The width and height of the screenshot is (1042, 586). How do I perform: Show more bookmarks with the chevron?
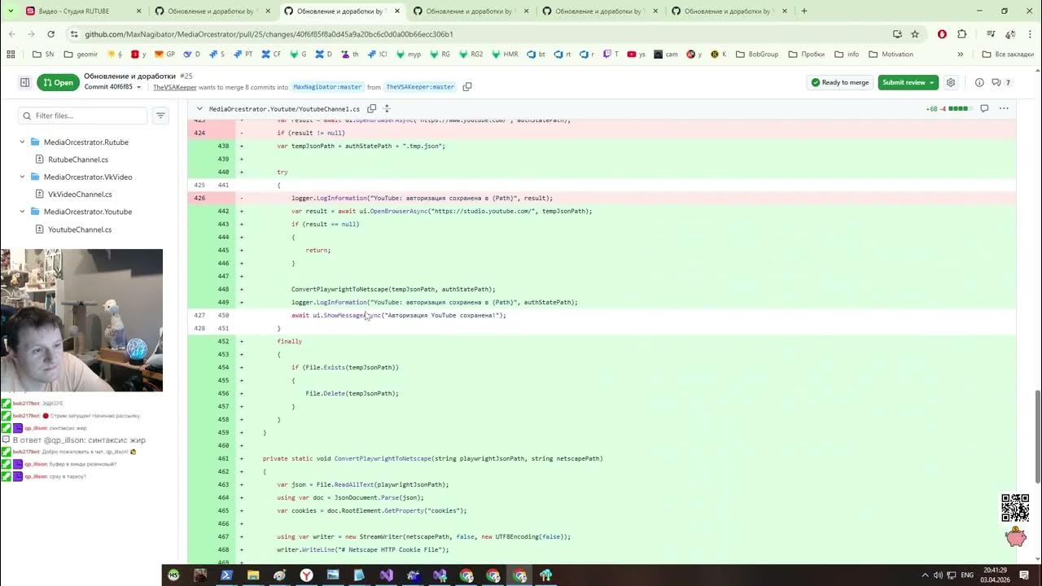[961, 55]
